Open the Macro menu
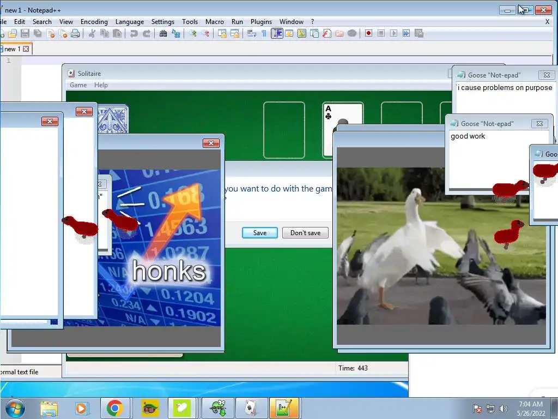Screen dimensions: 558x419 (x=215, y=22)
